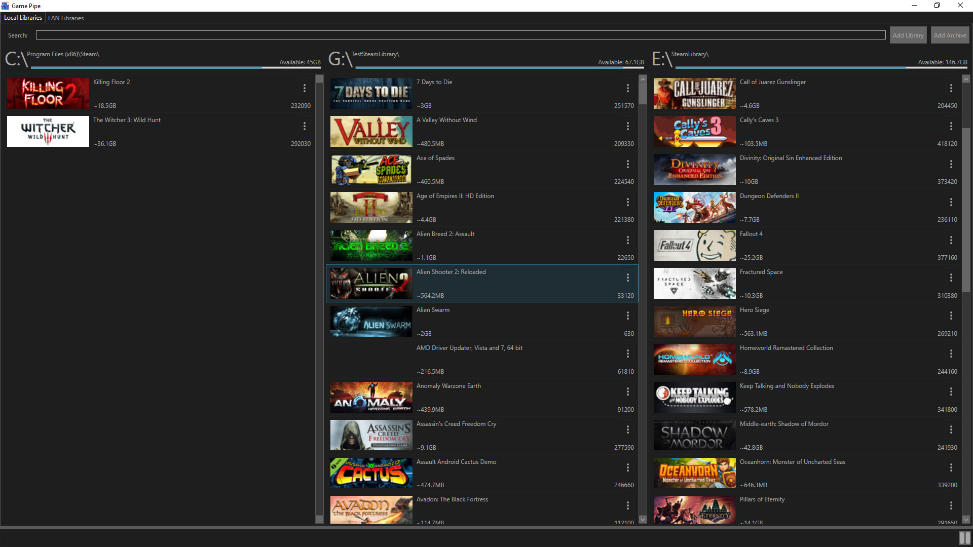Open options menu for Keep Talking and Nobody Explodes
The height and width of the screenshot is (547, 973).
coord(951,392)
